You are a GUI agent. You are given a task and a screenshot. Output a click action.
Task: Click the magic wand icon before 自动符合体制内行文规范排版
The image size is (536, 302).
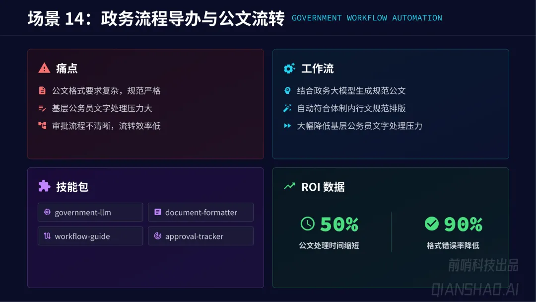pos(287,108)
